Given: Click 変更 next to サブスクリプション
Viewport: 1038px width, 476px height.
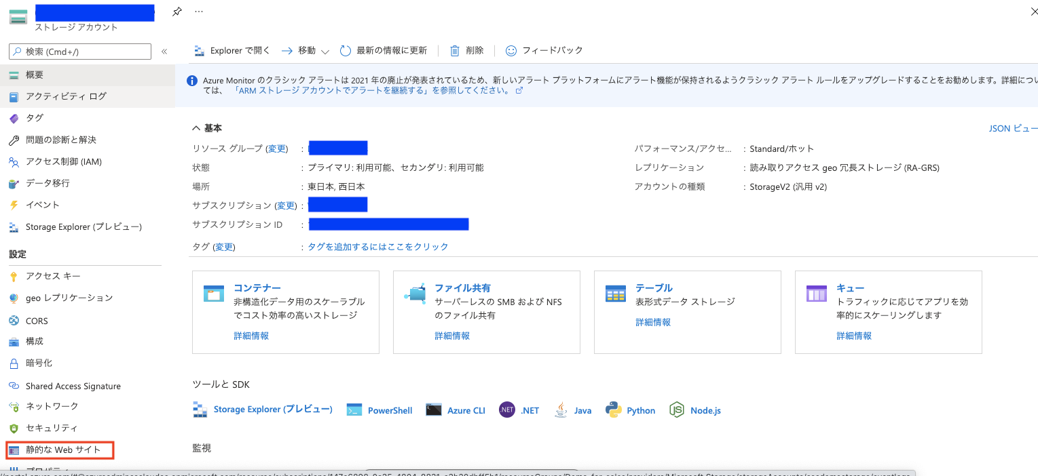Looking at the screenshot, I should click(286, 205).
